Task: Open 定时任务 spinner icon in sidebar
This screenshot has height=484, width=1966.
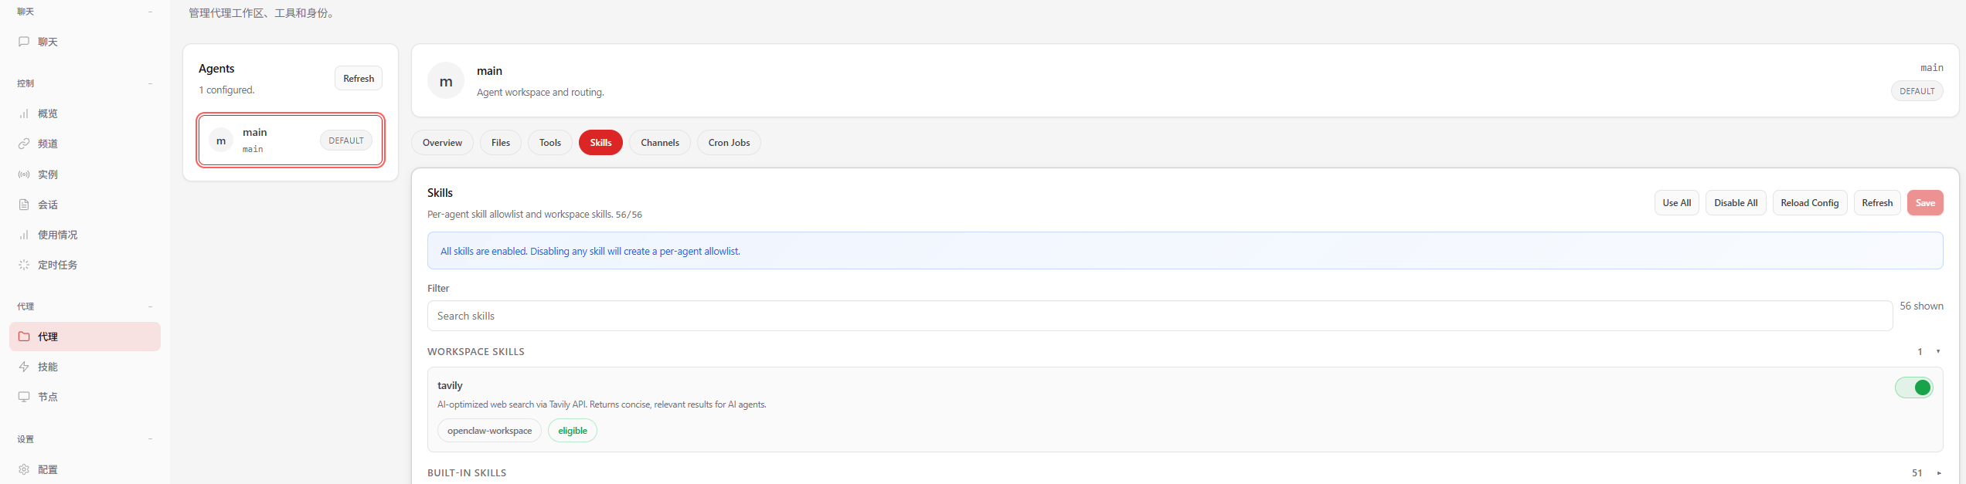Action: click(24, 265)
